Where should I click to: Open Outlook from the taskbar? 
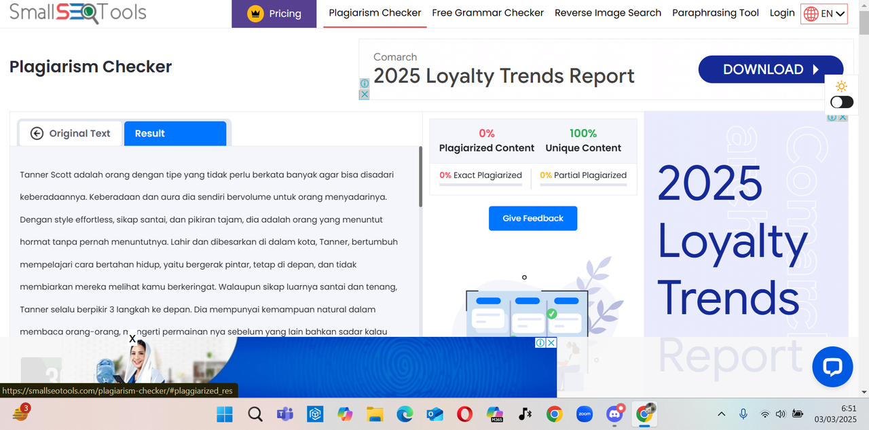click(x=434, y=414)
